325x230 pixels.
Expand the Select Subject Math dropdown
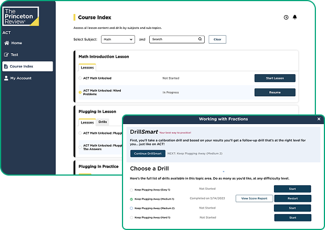pos(118,39)
